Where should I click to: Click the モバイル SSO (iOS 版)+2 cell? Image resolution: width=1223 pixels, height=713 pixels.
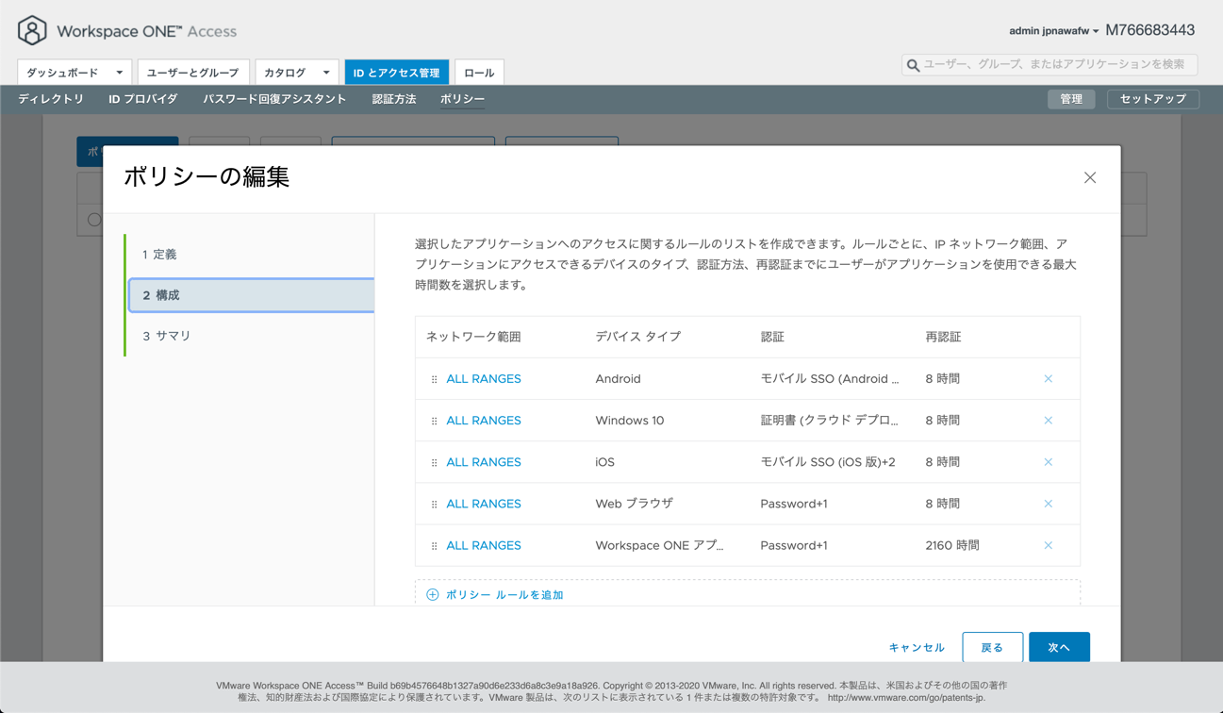(828, 462)
